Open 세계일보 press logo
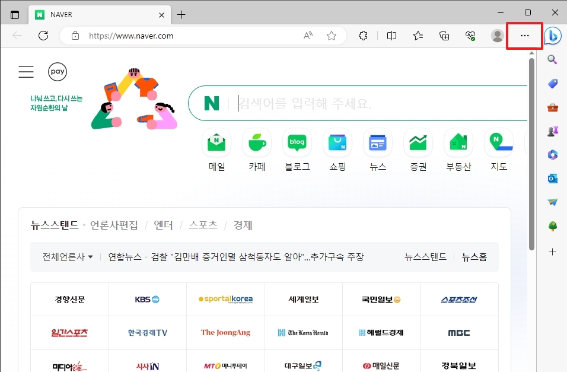Screen dimensions: 567x372 (x=304, y=299)
